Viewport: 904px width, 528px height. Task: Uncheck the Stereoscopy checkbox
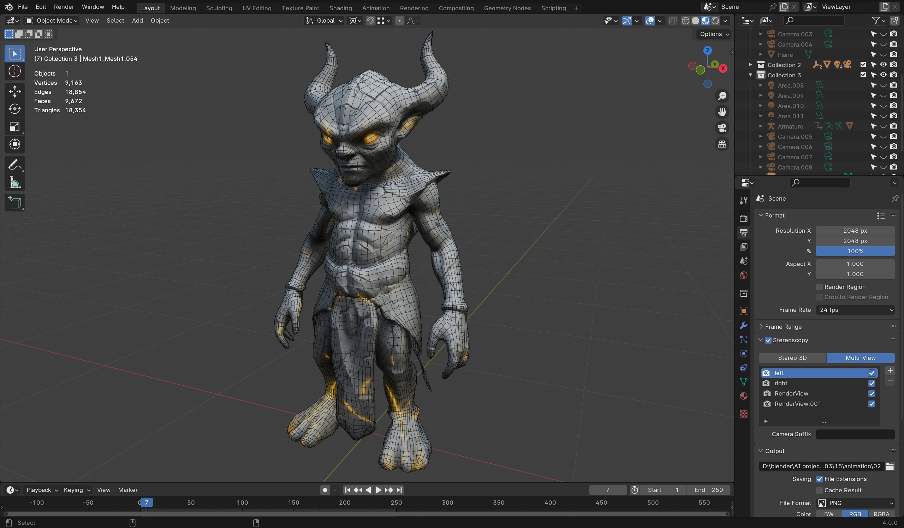click(x=768, y=340)
